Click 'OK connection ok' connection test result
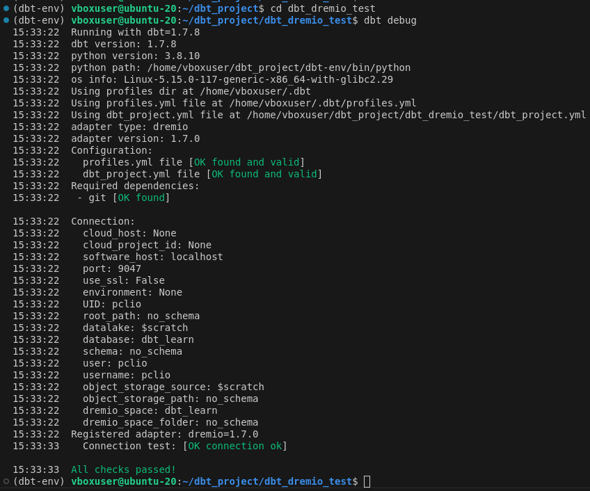This screenshot has width=590, height=491. click(x=234, y=446)
